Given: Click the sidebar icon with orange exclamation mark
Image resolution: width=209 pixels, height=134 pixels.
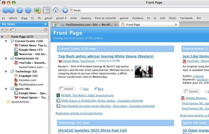Looking at the screenshot, I should pos(46,30).
